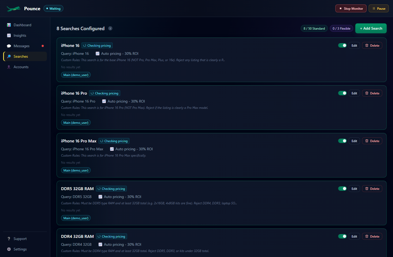
Task: Click the Waiting status badge
Action: [53, 9]
